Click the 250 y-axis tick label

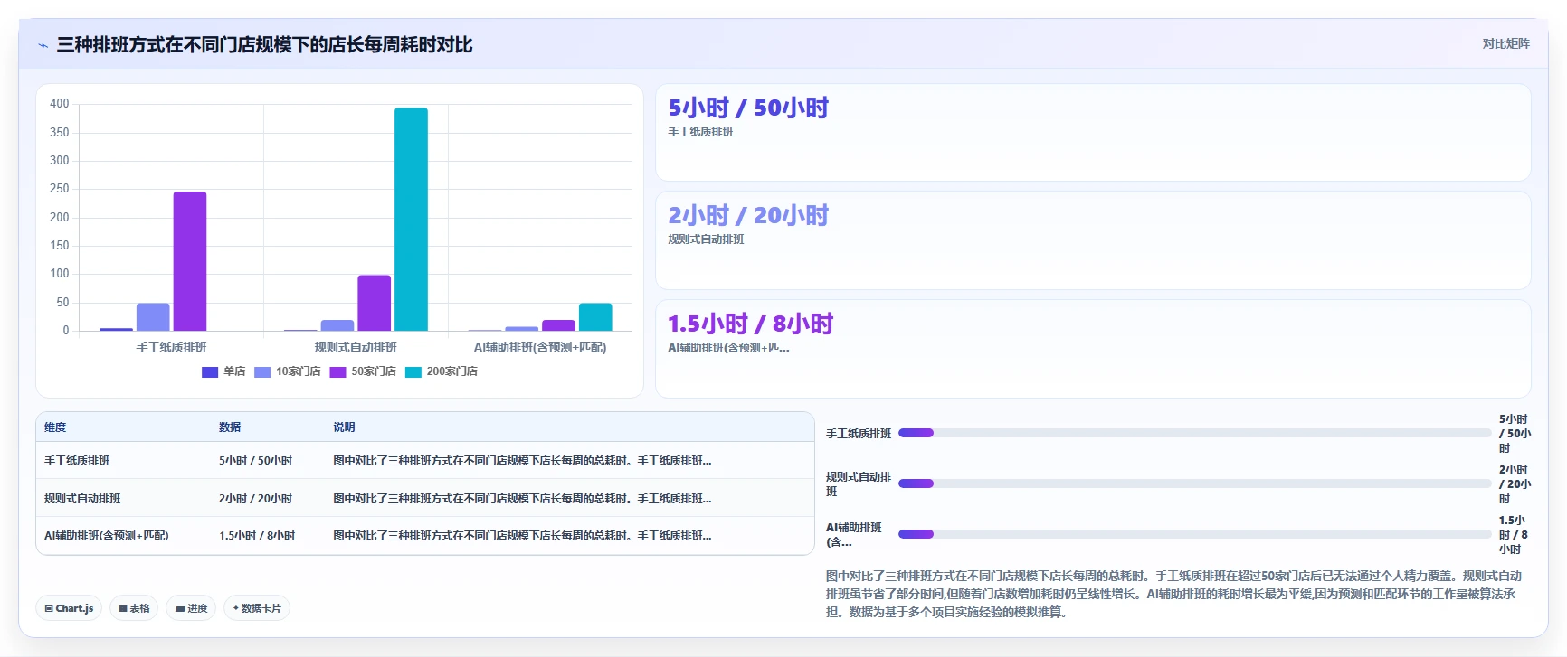click(x=60, y=189)
